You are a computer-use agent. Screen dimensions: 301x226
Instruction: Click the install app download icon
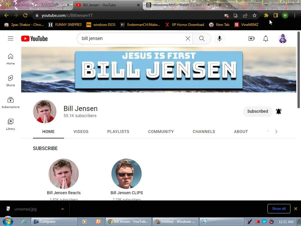point(236,15)
